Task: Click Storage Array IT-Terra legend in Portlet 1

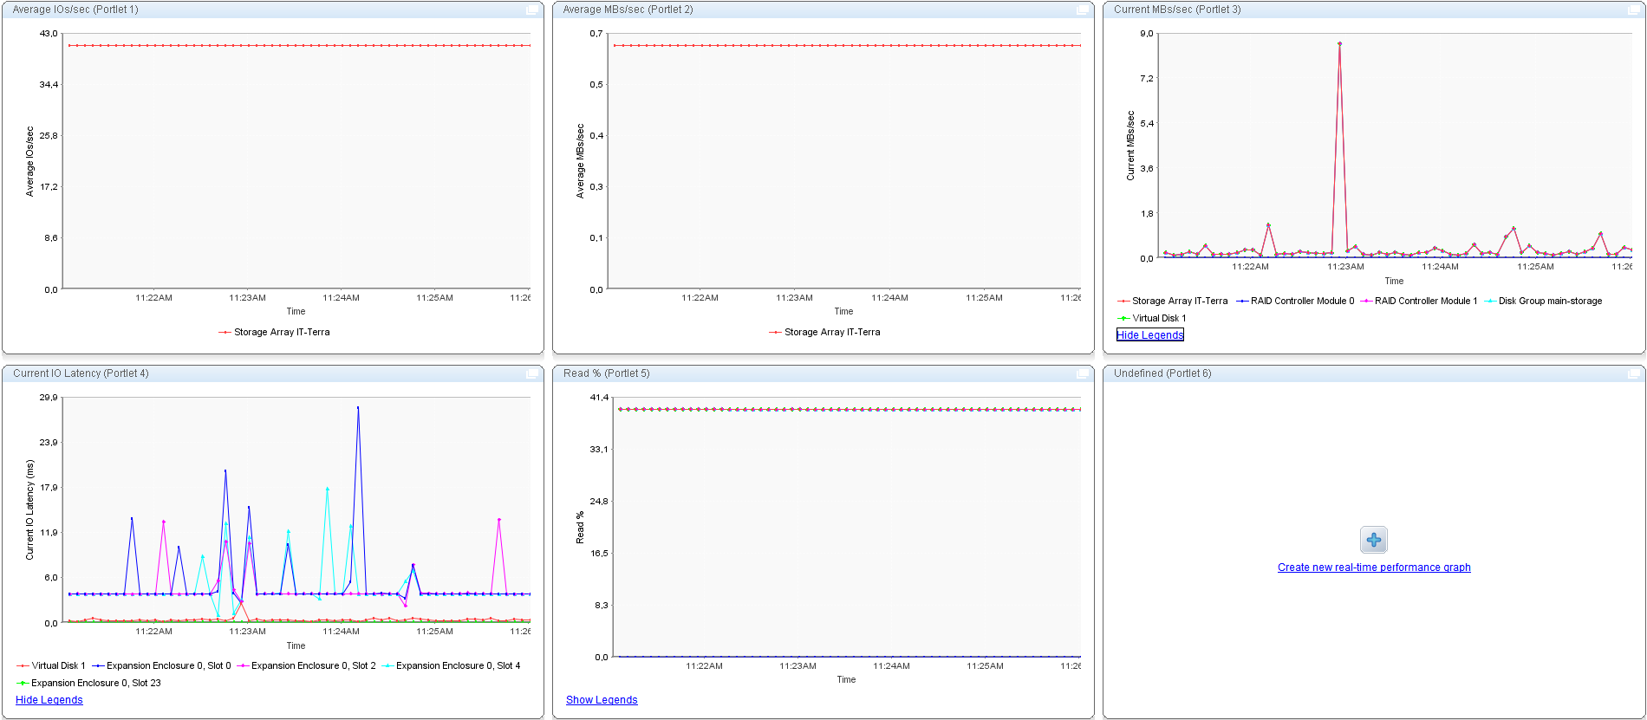Action: (x=281, y=333)
